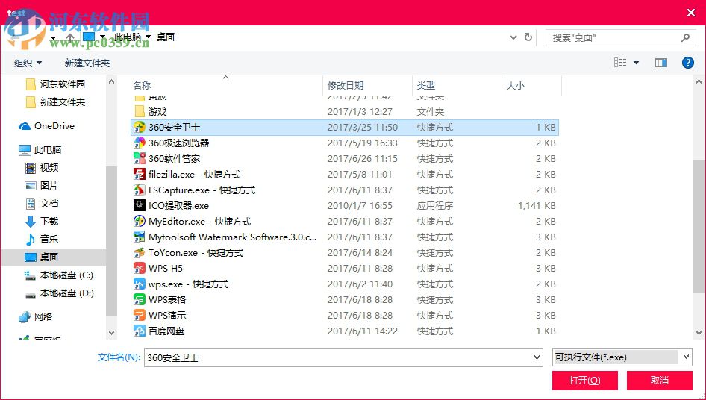Click the date 2010/1/7 16:55
The width and height of the screenshot is (706, 400).
[x=360, y=206]
